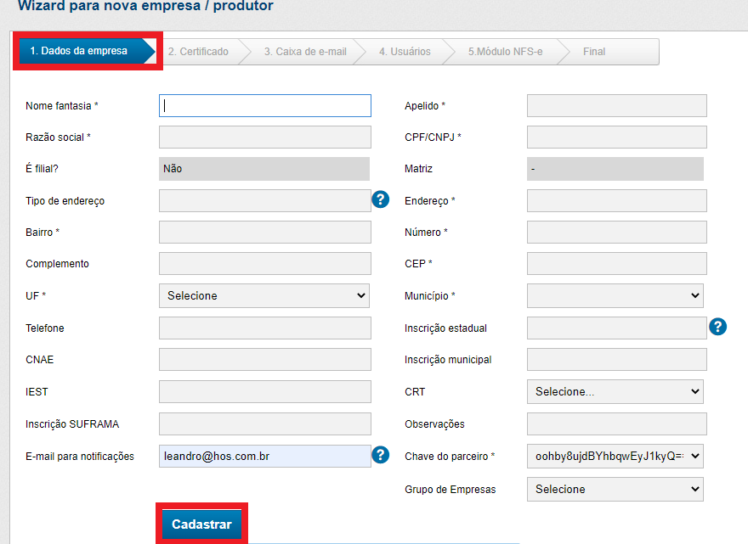The image size is (748, 544).
Task: Click into the CPF/CNPJ field
Action: tap(616, 137)
